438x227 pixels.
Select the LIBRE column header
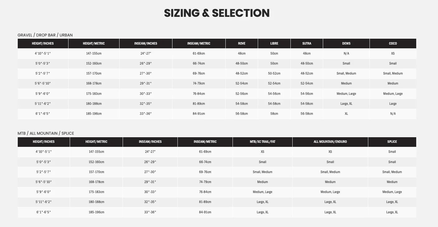point(274,44)
